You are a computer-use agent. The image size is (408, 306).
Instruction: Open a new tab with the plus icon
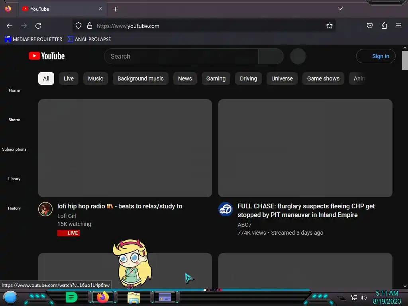click(x=115, y=9)
